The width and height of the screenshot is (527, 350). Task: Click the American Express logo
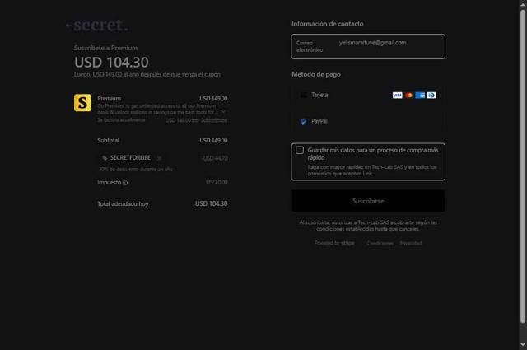420,96
